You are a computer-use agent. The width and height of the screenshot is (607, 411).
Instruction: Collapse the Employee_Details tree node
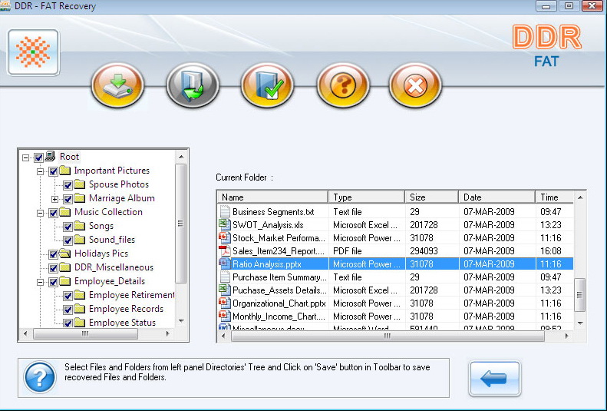[x=40, y=282]
